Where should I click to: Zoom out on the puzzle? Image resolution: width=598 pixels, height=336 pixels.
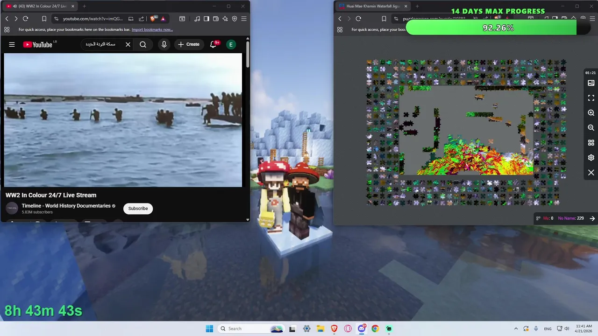point(591,128)
